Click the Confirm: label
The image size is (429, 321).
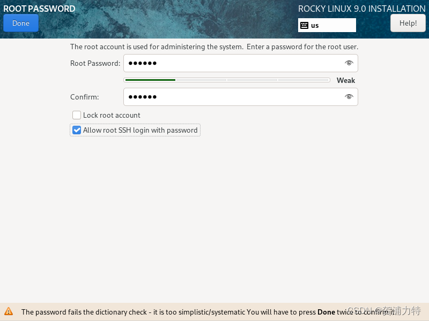85,97
